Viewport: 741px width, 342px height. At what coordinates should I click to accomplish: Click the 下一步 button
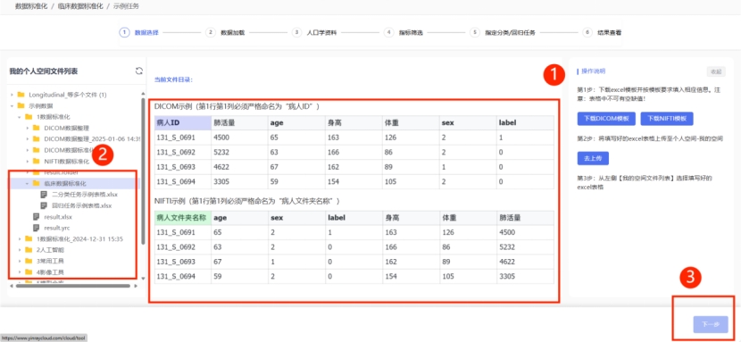pos(711,324)
